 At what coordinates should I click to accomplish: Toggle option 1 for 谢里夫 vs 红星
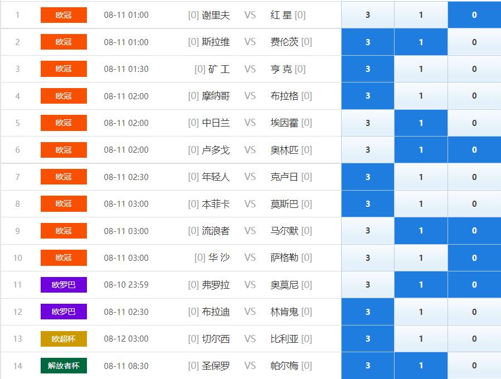[421, 14]
